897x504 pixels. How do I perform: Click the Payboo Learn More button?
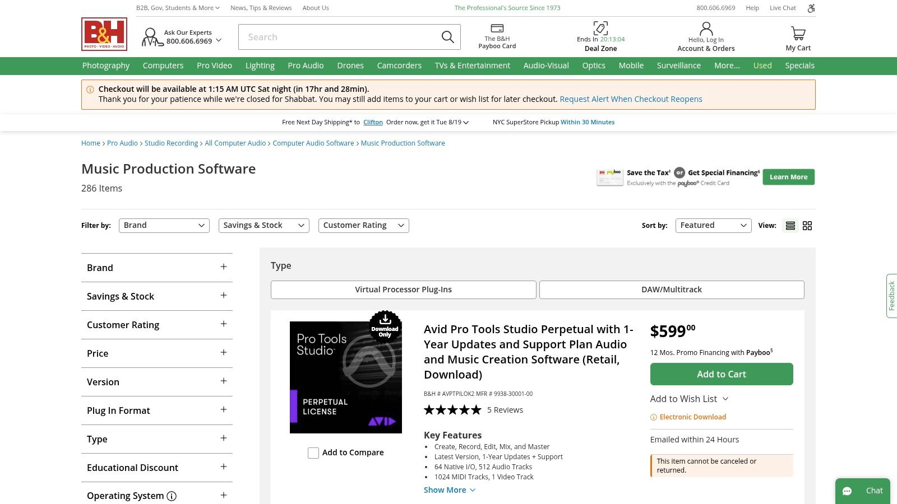[788, 177]
